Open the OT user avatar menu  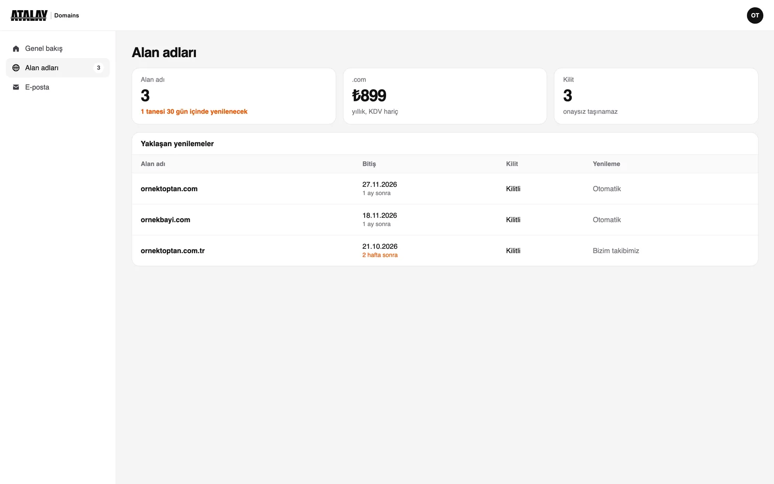click(x=755, y=15)
